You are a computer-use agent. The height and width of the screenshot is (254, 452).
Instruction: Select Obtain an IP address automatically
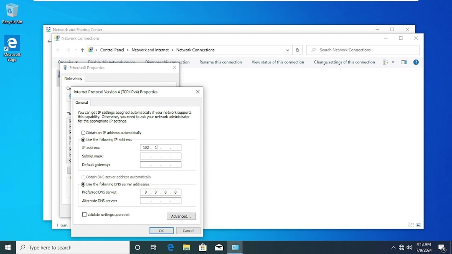tap(111, 133)
